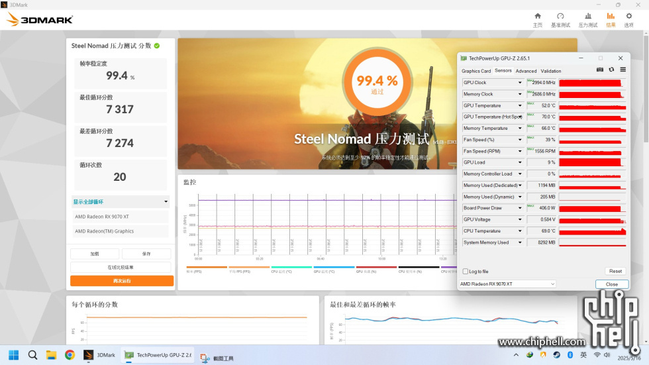649x365 pixels.
Task: Open Google Chrome from the taskbar
Action: coord(70,355)
